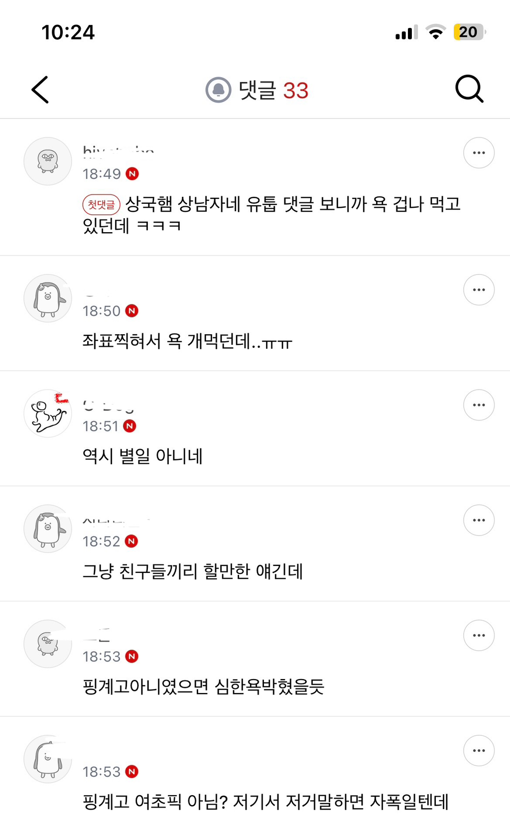Open more options for 18:49 comment

click(x=479, y=152)
